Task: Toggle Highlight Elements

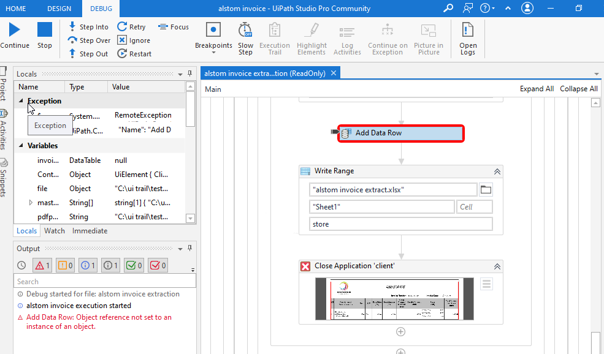Action: pyautogui.click(x=312, y=39)
